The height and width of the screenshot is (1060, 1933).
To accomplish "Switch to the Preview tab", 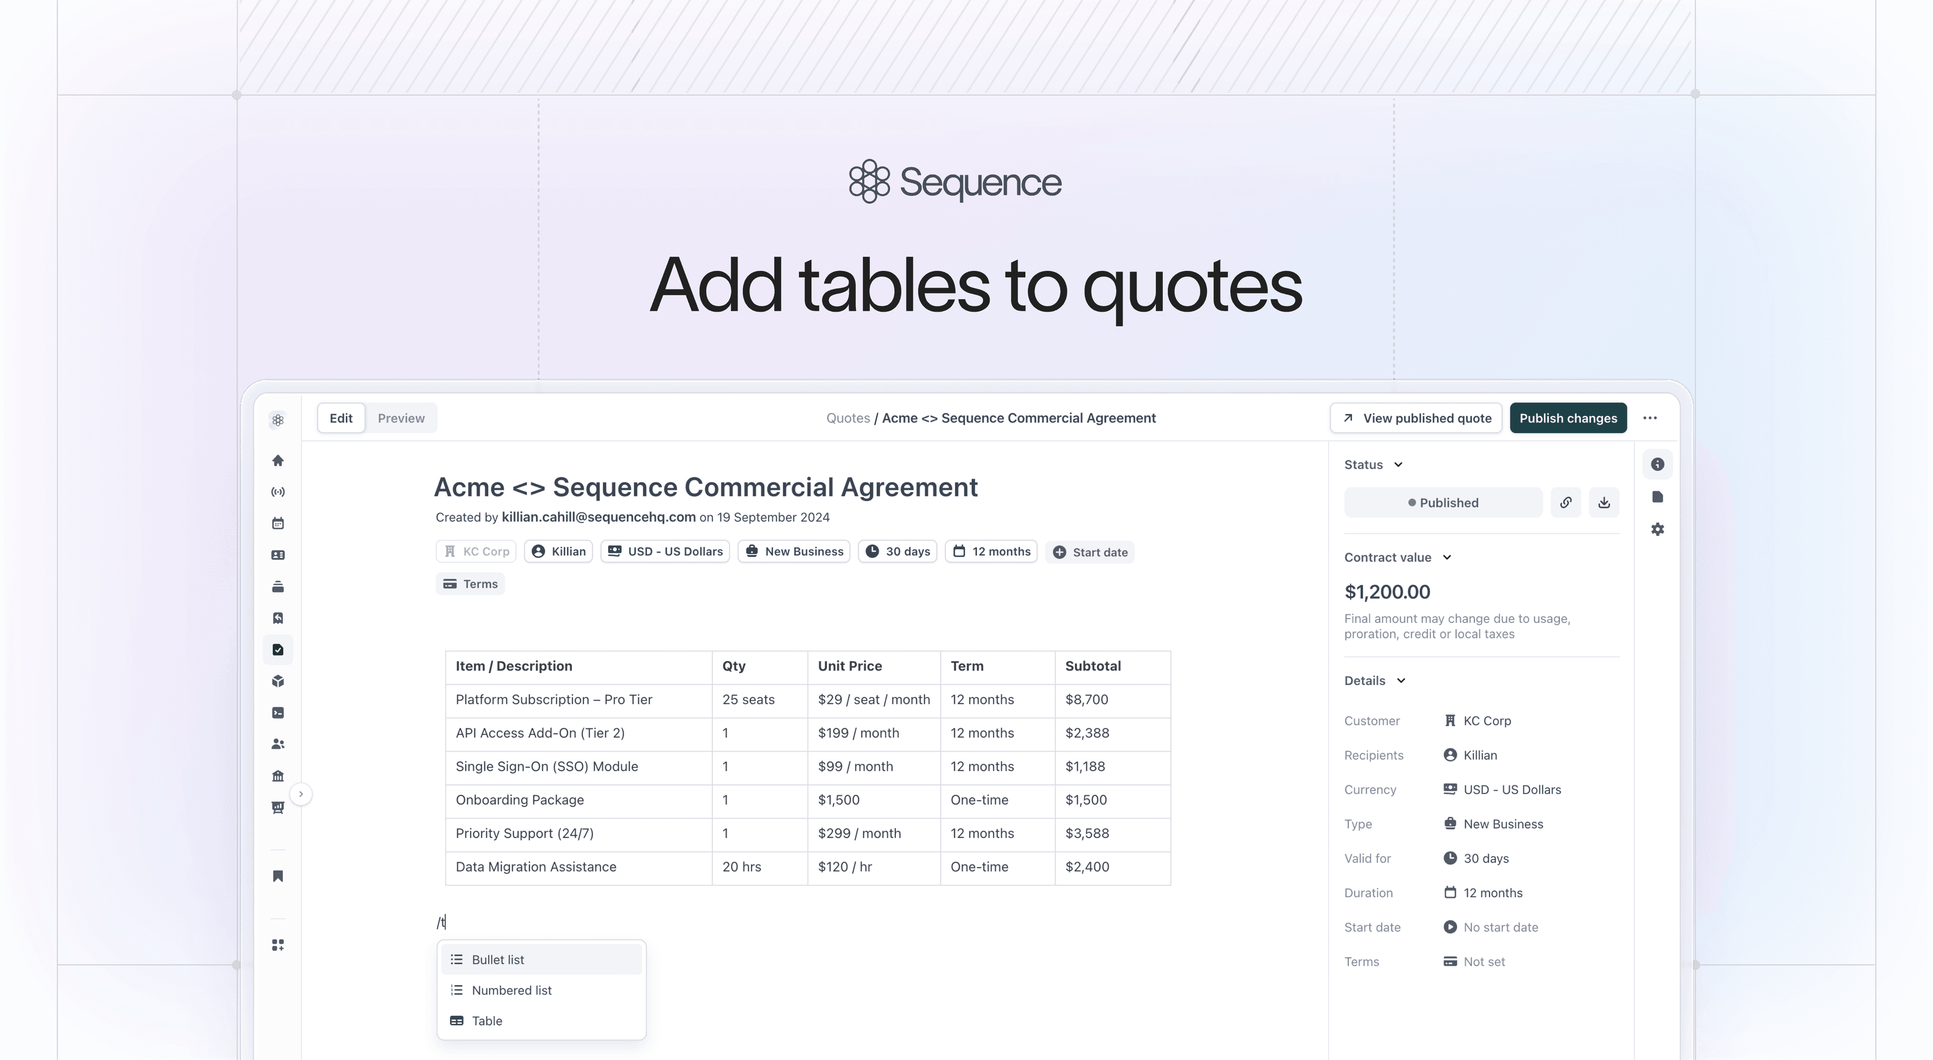I will [401, 418].
